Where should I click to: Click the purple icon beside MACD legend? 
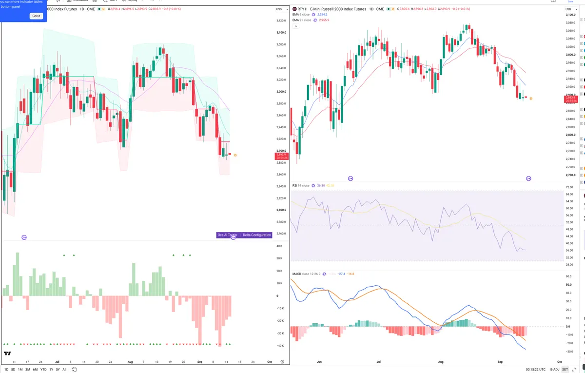point(325,274)
